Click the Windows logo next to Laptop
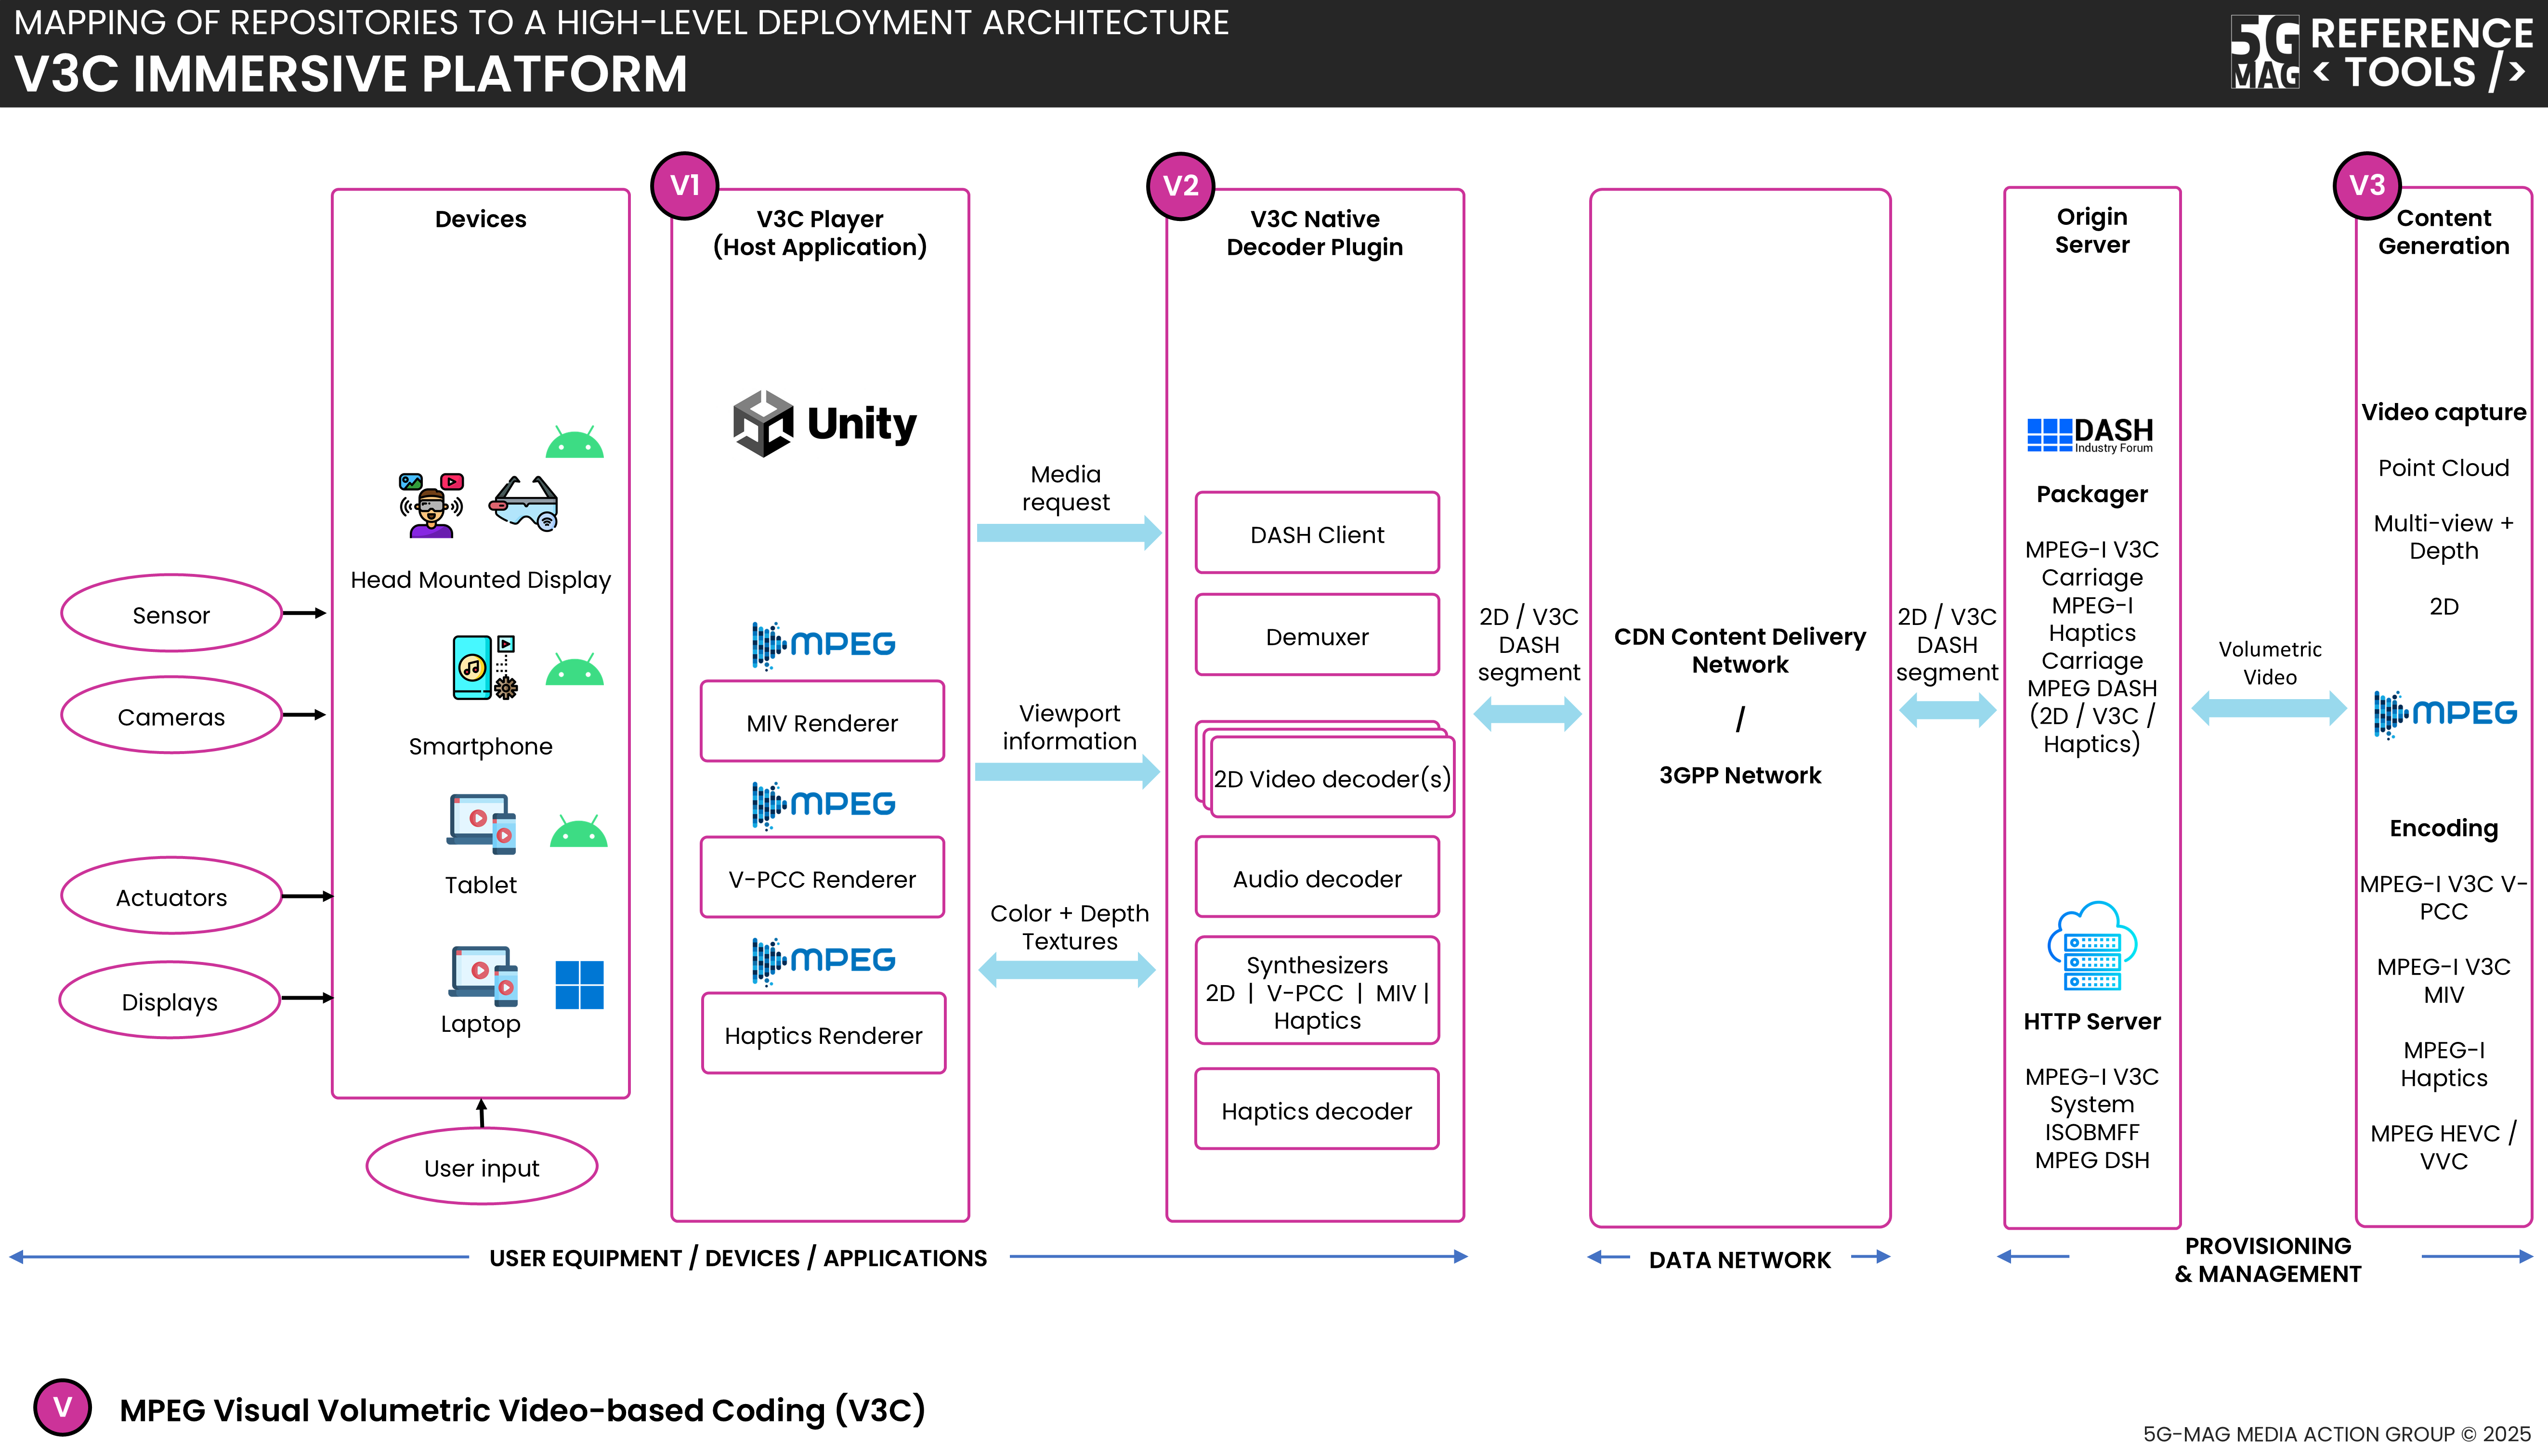The width and height of the screenshot is (2548, 1456). pyautogui.click(x=579, y=985)
